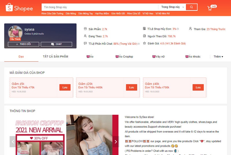Save the Giảm ₫5k voucher
The height and width of the screenshot is (155, 231).
pos(65,87)
